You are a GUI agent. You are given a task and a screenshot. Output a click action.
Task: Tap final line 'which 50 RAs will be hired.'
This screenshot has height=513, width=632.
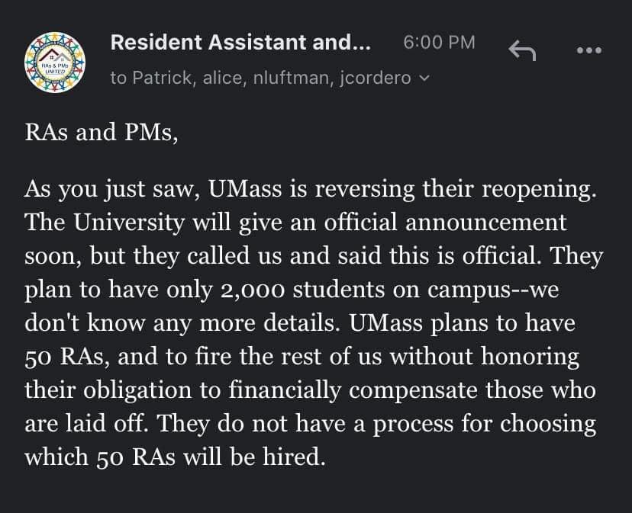click(175, 457)
